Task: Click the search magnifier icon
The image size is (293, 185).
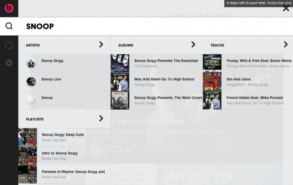Action: point(9,26)
